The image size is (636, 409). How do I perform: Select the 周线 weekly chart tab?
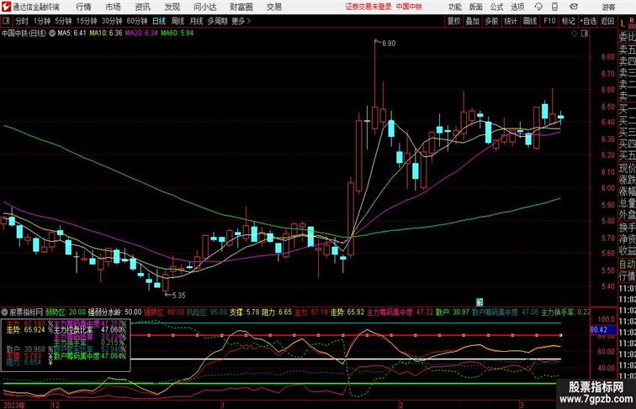coord(178,21)
